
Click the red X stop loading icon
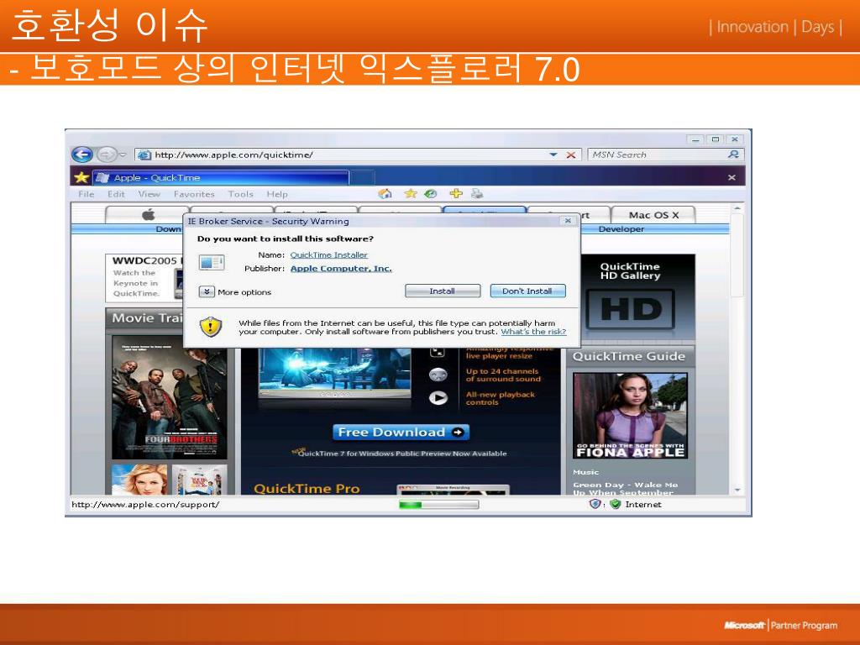click(571, 155)
